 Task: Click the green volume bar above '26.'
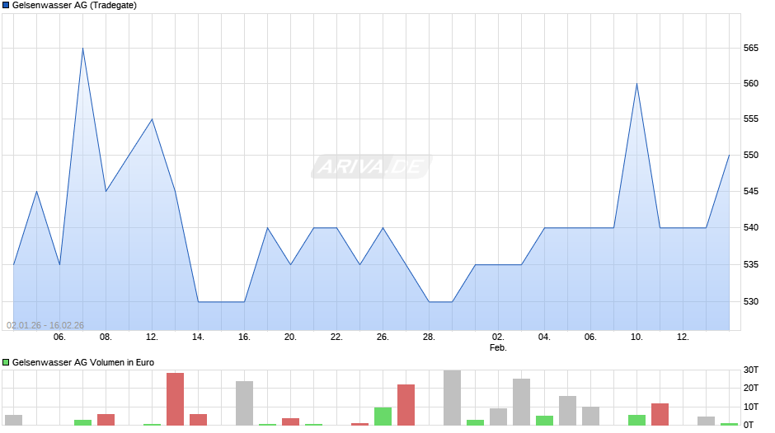click(383, 417)
